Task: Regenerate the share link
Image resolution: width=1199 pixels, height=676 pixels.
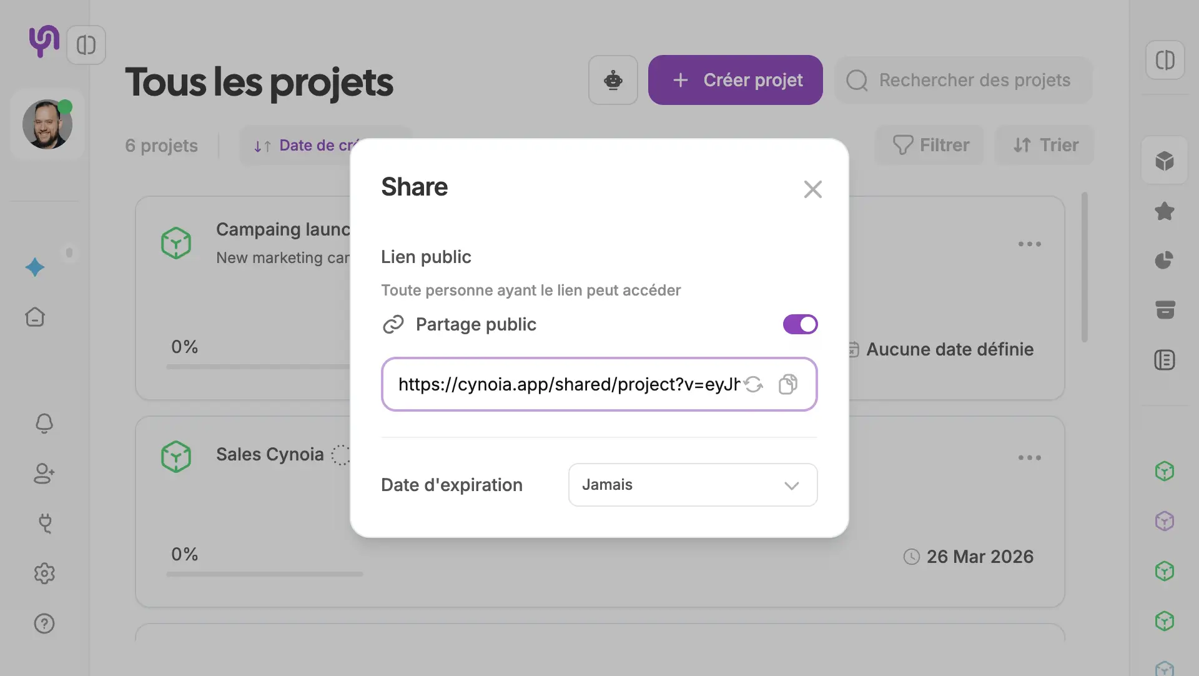Action: tap(754, 384)
